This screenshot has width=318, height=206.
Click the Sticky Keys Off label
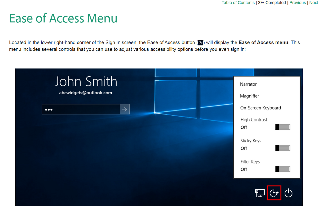tap(244, 148)
